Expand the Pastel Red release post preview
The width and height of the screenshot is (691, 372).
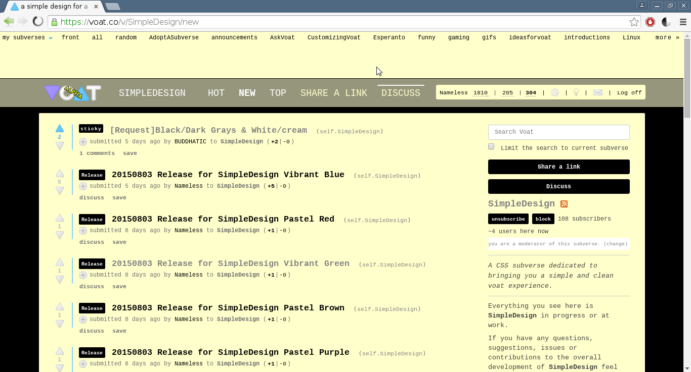tap(83, 231)
